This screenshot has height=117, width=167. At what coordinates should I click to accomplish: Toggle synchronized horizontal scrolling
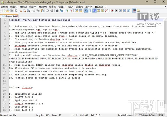[81, 11]
